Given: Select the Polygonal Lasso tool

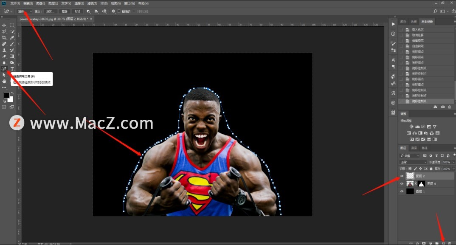Looking at the screenshot, I should pyautogui.click(x=4, y=31).
